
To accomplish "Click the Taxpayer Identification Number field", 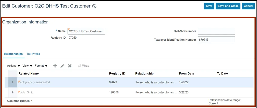I will (216, 40).
